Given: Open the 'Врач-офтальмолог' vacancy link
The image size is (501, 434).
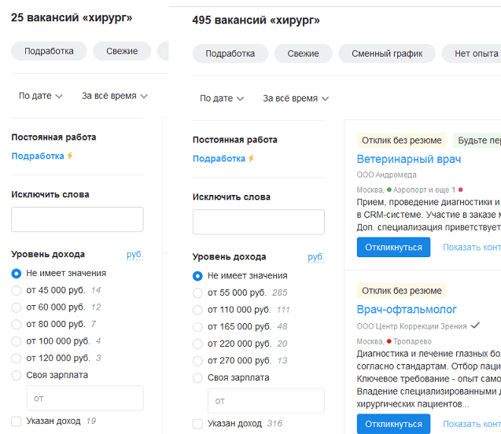Looking at the screenshot, I should pyautogui.click(x=407, y=309).
